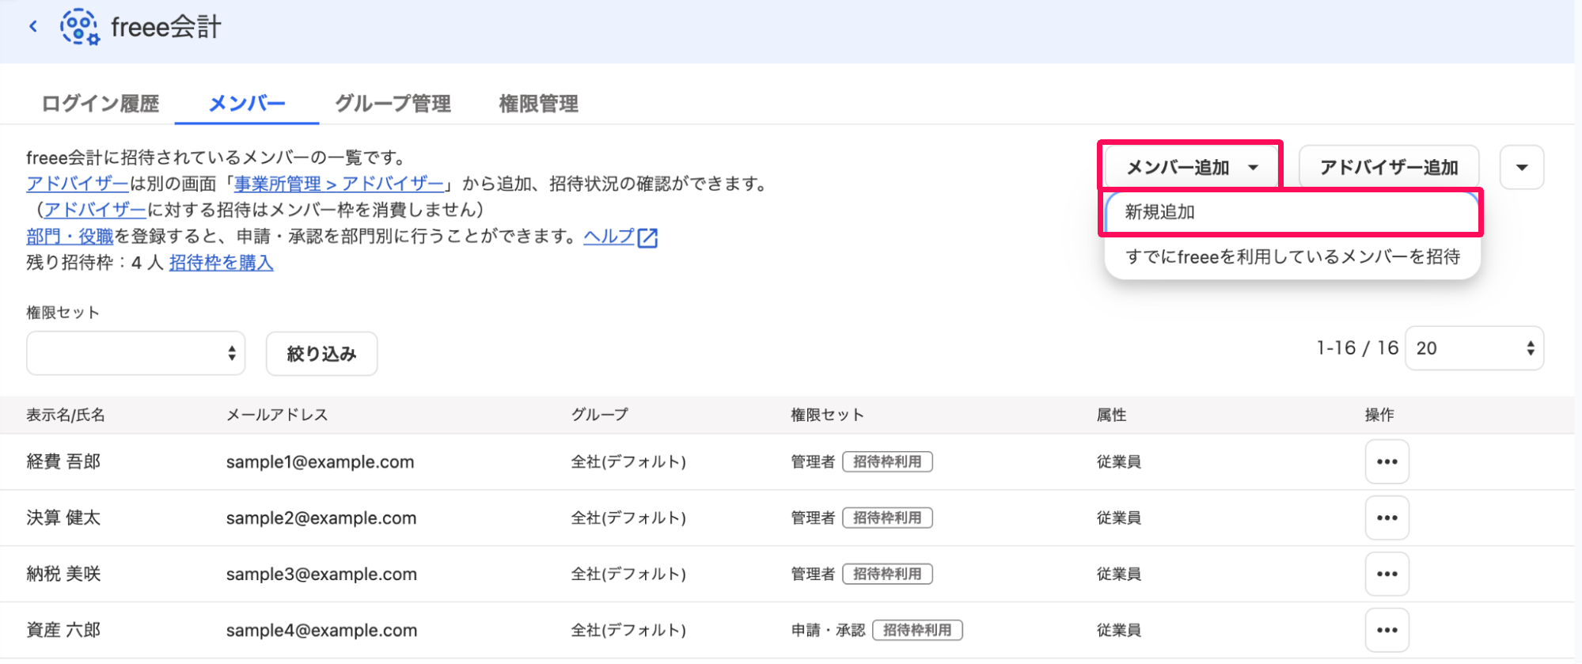Click email sample1@example.com
Viewport: 1582px width, 664px height.
point(320,462)
